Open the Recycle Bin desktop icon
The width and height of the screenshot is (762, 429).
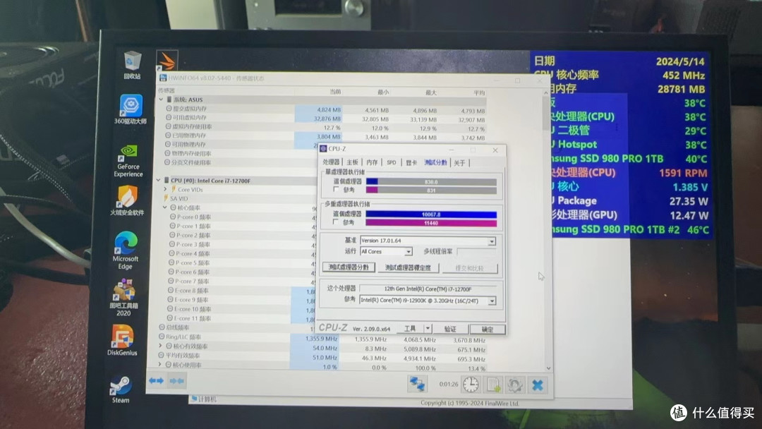coord(132,65)
